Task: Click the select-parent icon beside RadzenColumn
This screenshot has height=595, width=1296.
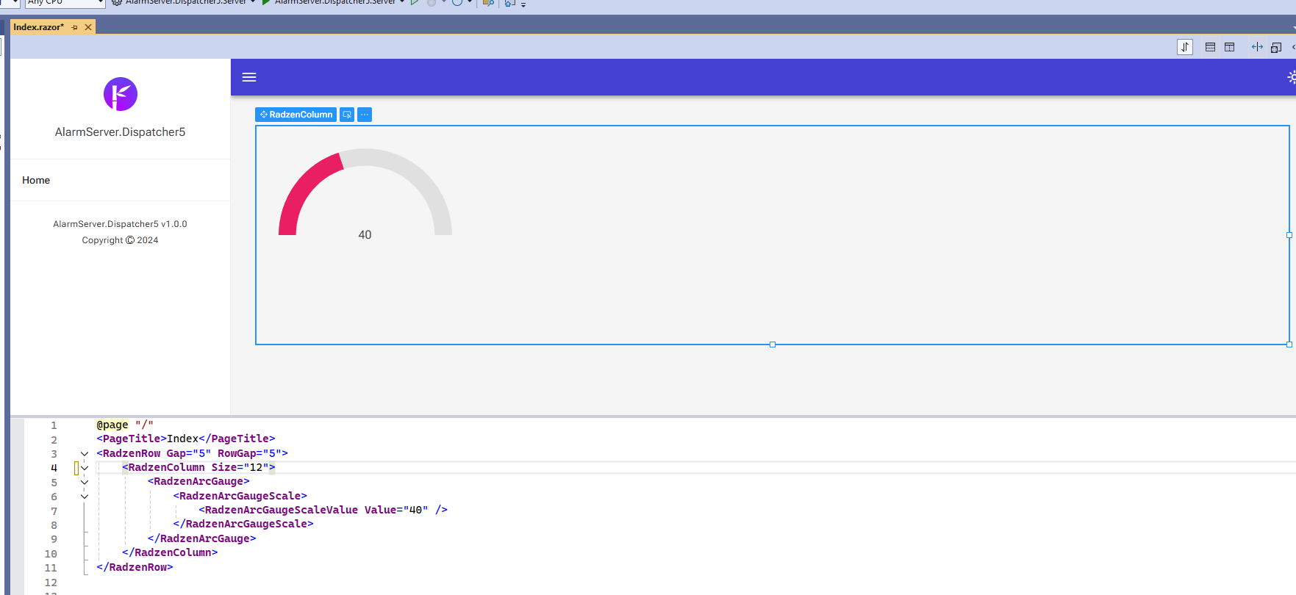Action: pos(347,115)
